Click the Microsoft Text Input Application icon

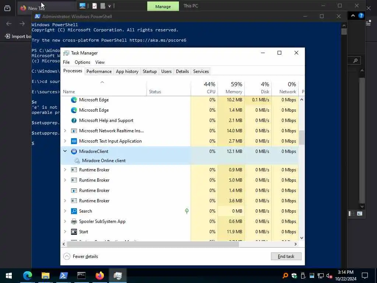pyautogui.click(x=74, y=141)
